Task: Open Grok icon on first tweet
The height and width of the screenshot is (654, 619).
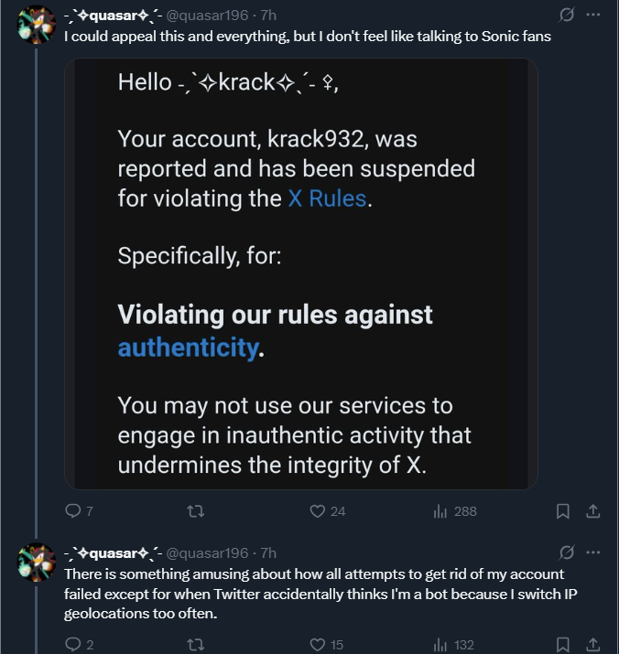Action: (567, 16)
